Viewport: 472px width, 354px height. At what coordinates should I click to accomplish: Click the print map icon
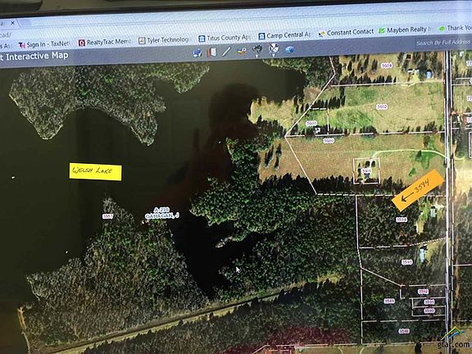[x=197, y=53]
